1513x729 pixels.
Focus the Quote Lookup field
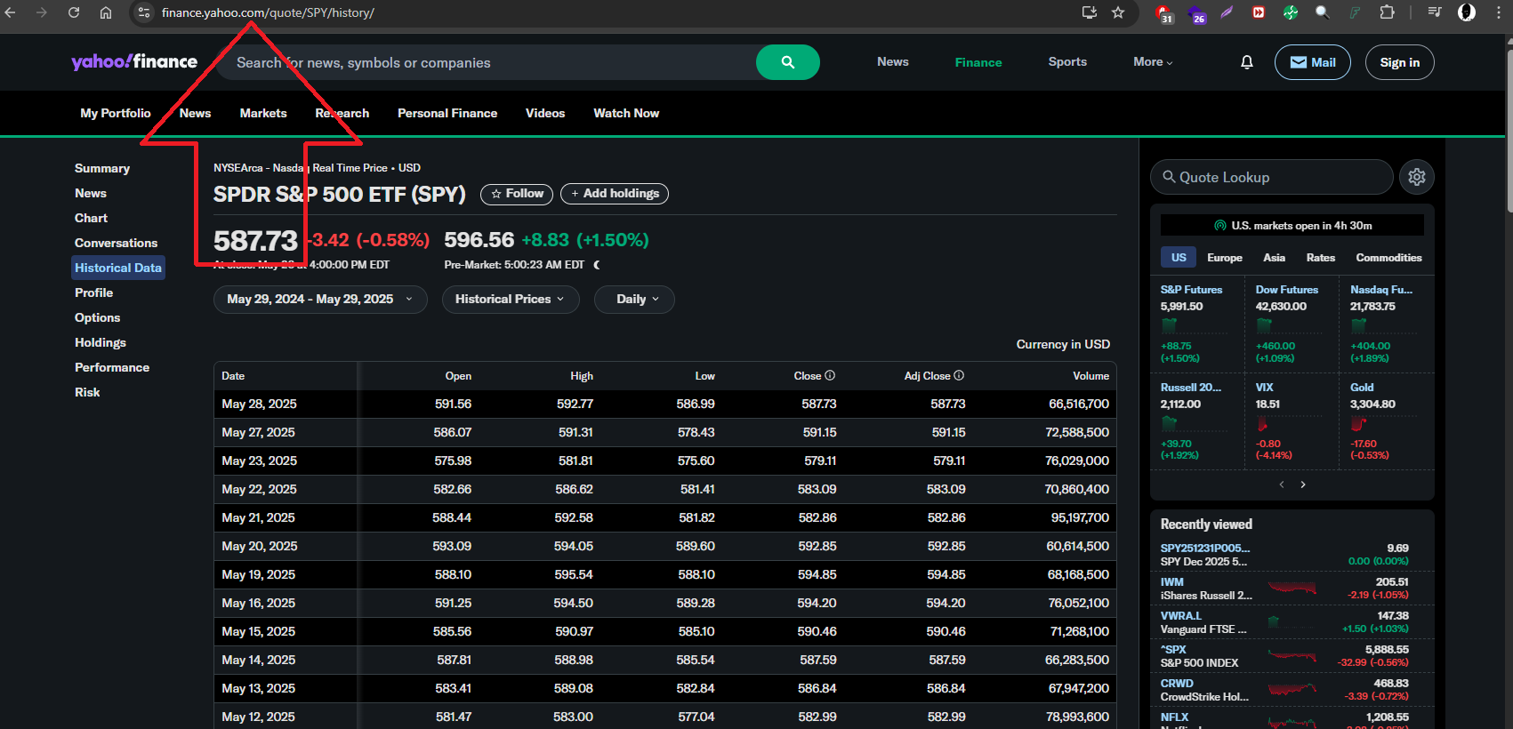point(1272,177)
